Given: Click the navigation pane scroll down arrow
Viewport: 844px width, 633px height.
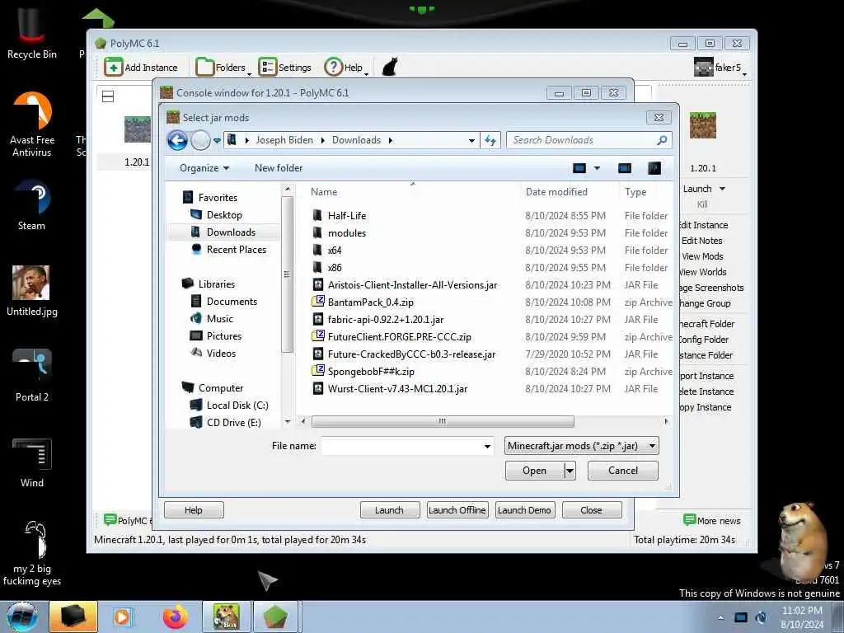Looking at the screenshot, I should (x=287, y=421).
